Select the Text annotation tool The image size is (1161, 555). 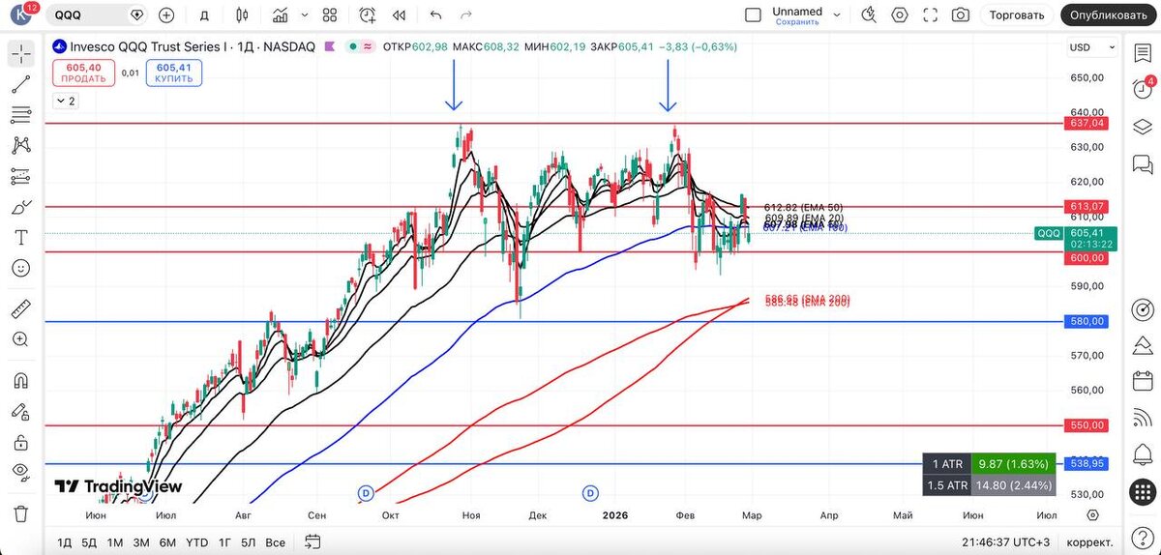(21, 237)
